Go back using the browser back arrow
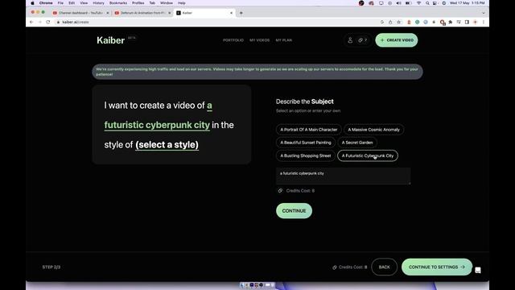 tap(31, 22)
